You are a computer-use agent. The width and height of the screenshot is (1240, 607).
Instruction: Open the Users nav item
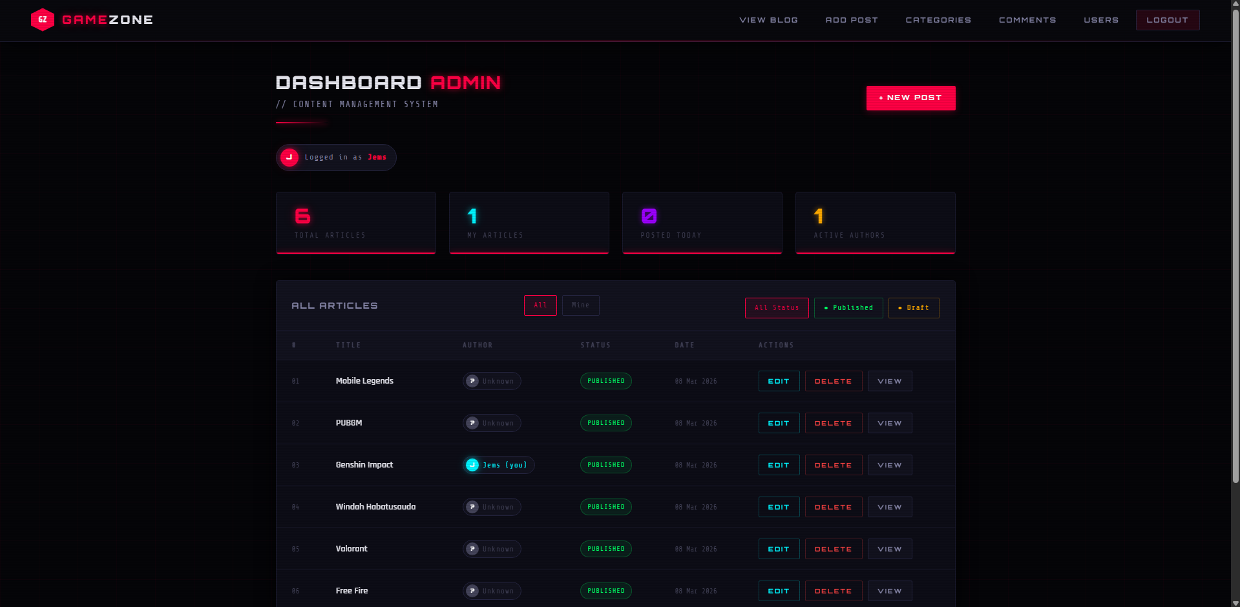1101,20
